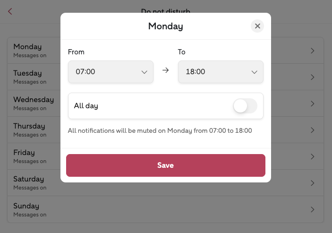The image size is (332, 233).
Task: Click the Friday row chevron icon
Action: click(x=313, y=156)
